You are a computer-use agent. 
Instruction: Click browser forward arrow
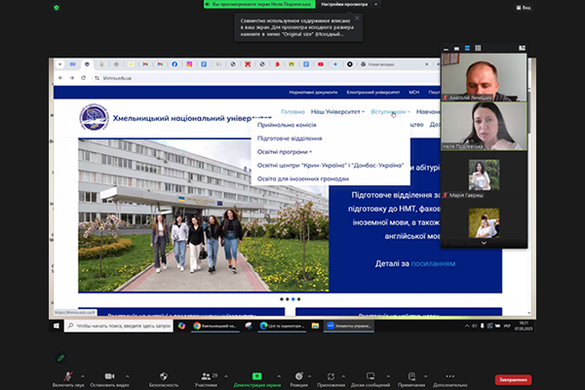coord(72,78)
